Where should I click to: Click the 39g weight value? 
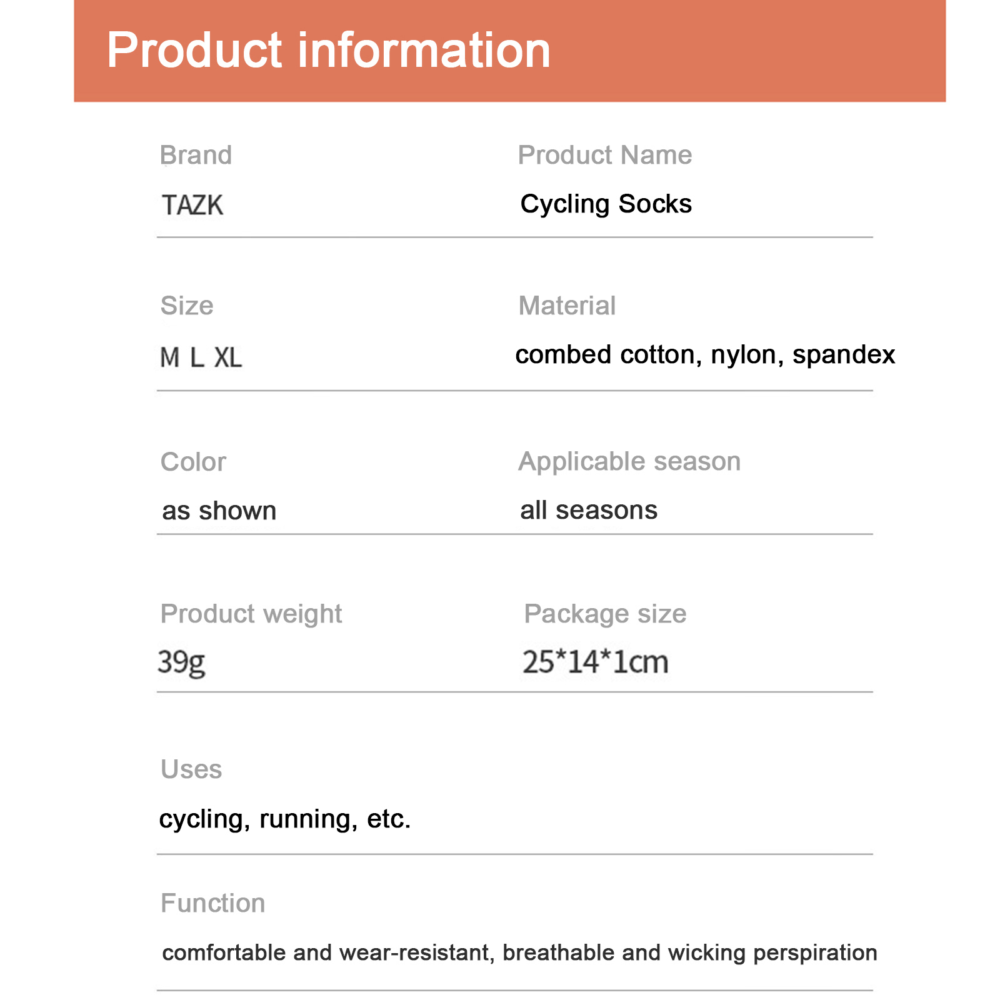pyautogui.click(x=181, y=662)
